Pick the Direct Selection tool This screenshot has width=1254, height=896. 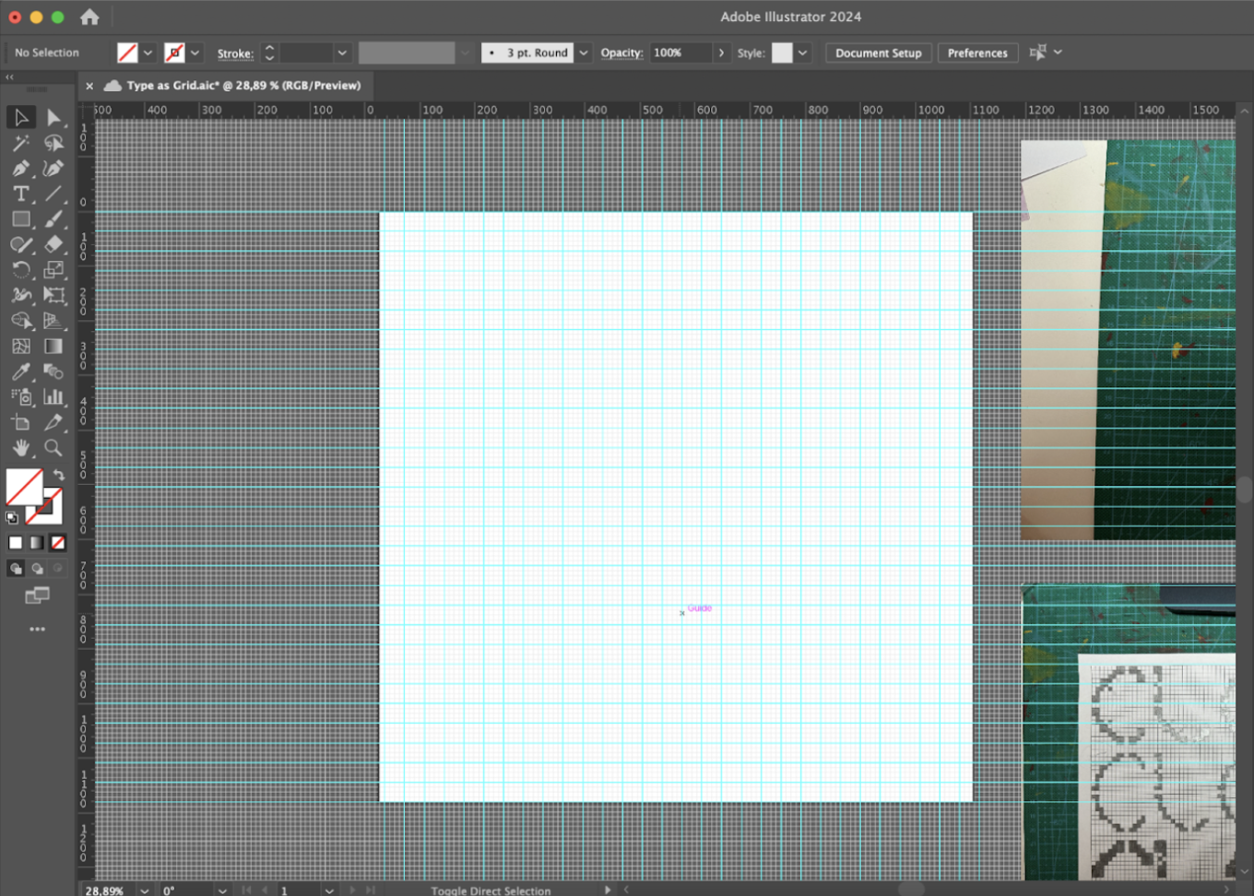tap(53, 117)
